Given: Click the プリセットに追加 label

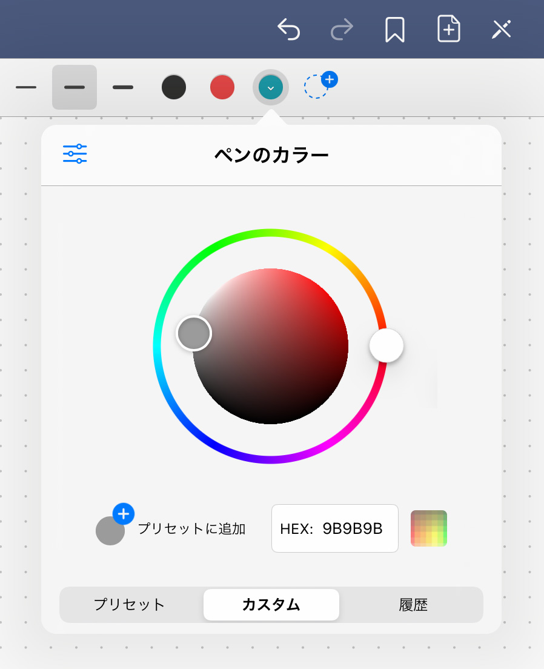Looking at the screenshot, I should (x=191, y=528).
